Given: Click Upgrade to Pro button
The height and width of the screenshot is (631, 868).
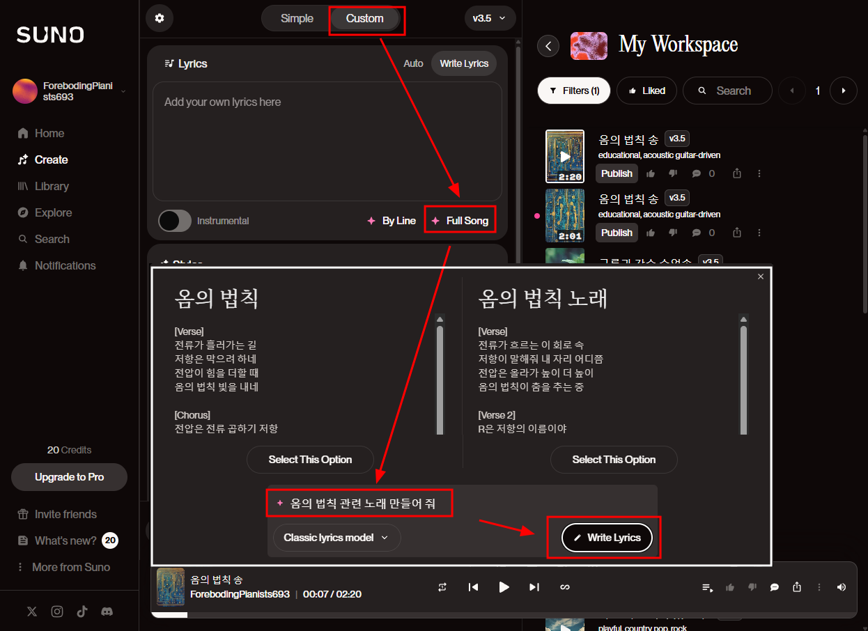Looking at the screenshot, I should 69,477.
